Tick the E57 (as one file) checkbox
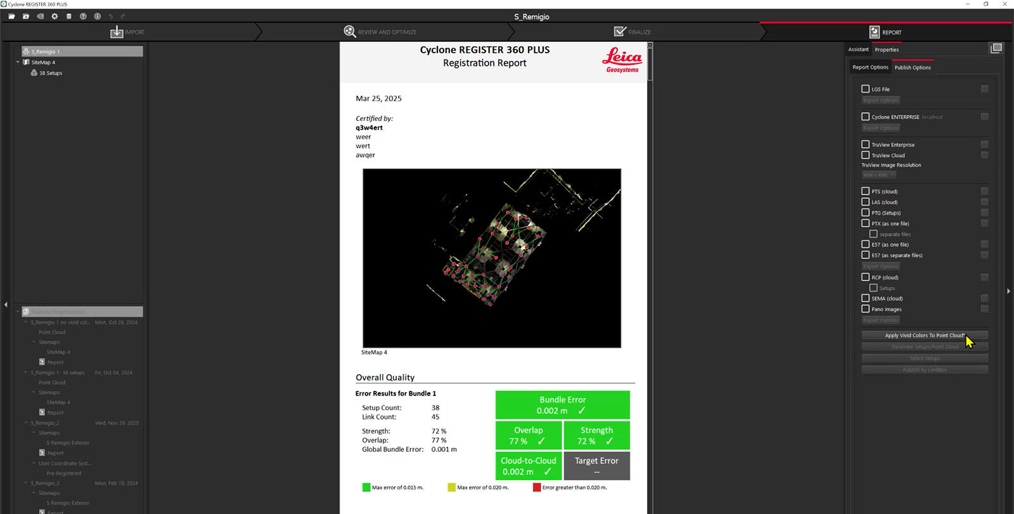Image resolution: width=1014 pixels, height=514 pixels. pos(865,245)
